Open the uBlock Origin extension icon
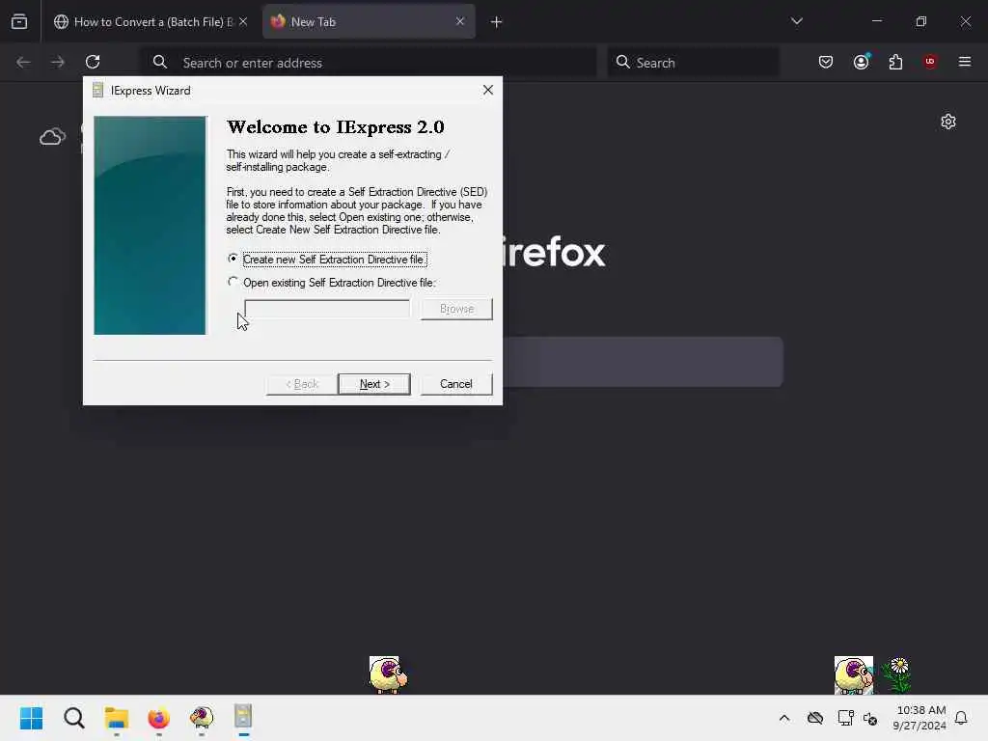Image resolution: width=988 pixels, height=741 pixels. tap(930, 62)
